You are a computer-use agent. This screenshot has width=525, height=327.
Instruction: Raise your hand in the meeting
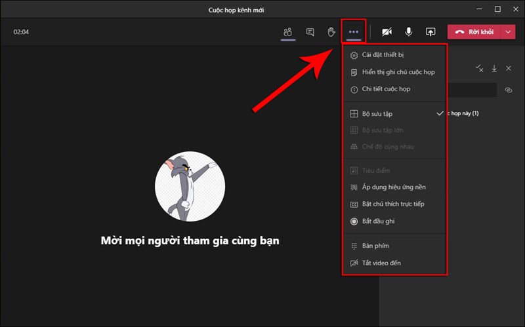click(x=331, y=32)
